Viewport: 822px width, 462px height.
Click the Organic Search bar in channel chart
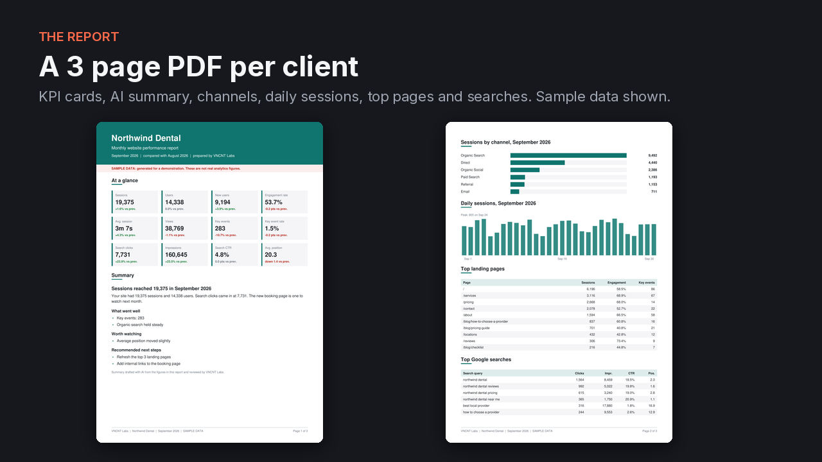(x=568, y=155)
